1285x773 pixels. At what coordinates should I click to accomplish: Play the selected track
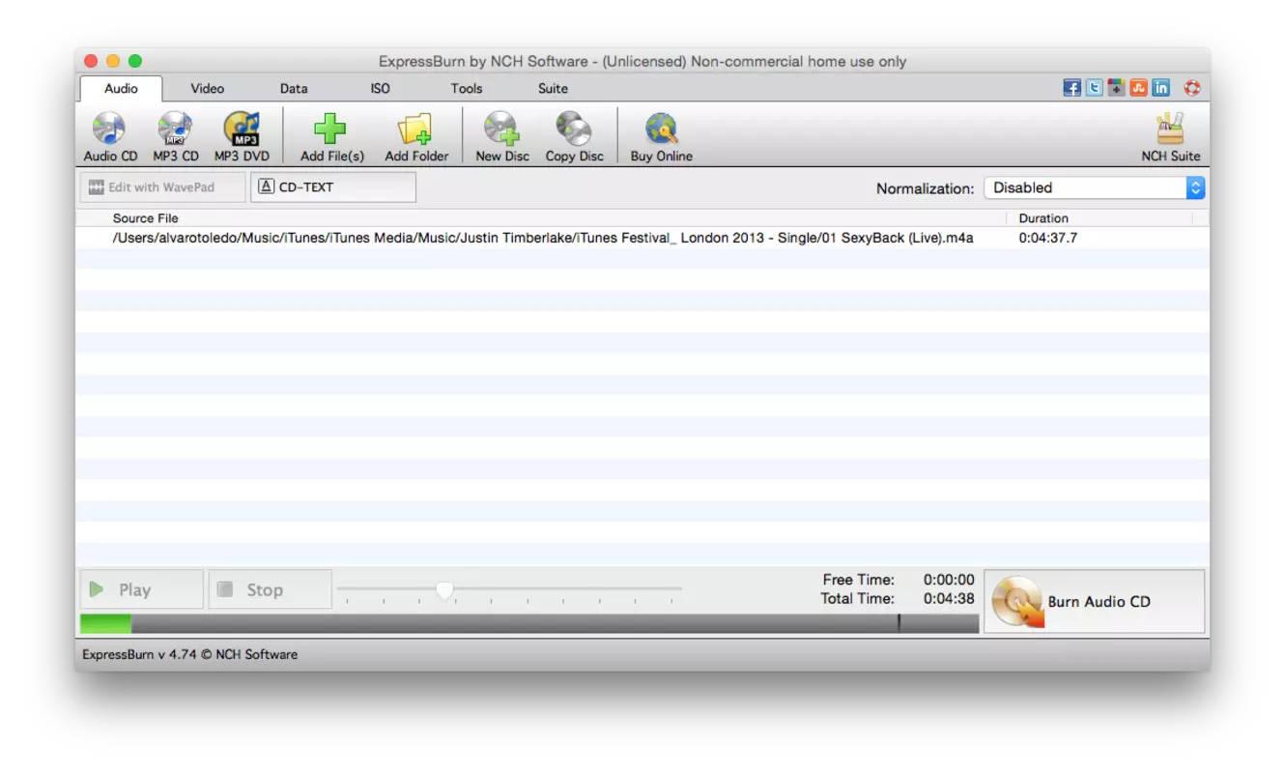[x=141, y=589]
